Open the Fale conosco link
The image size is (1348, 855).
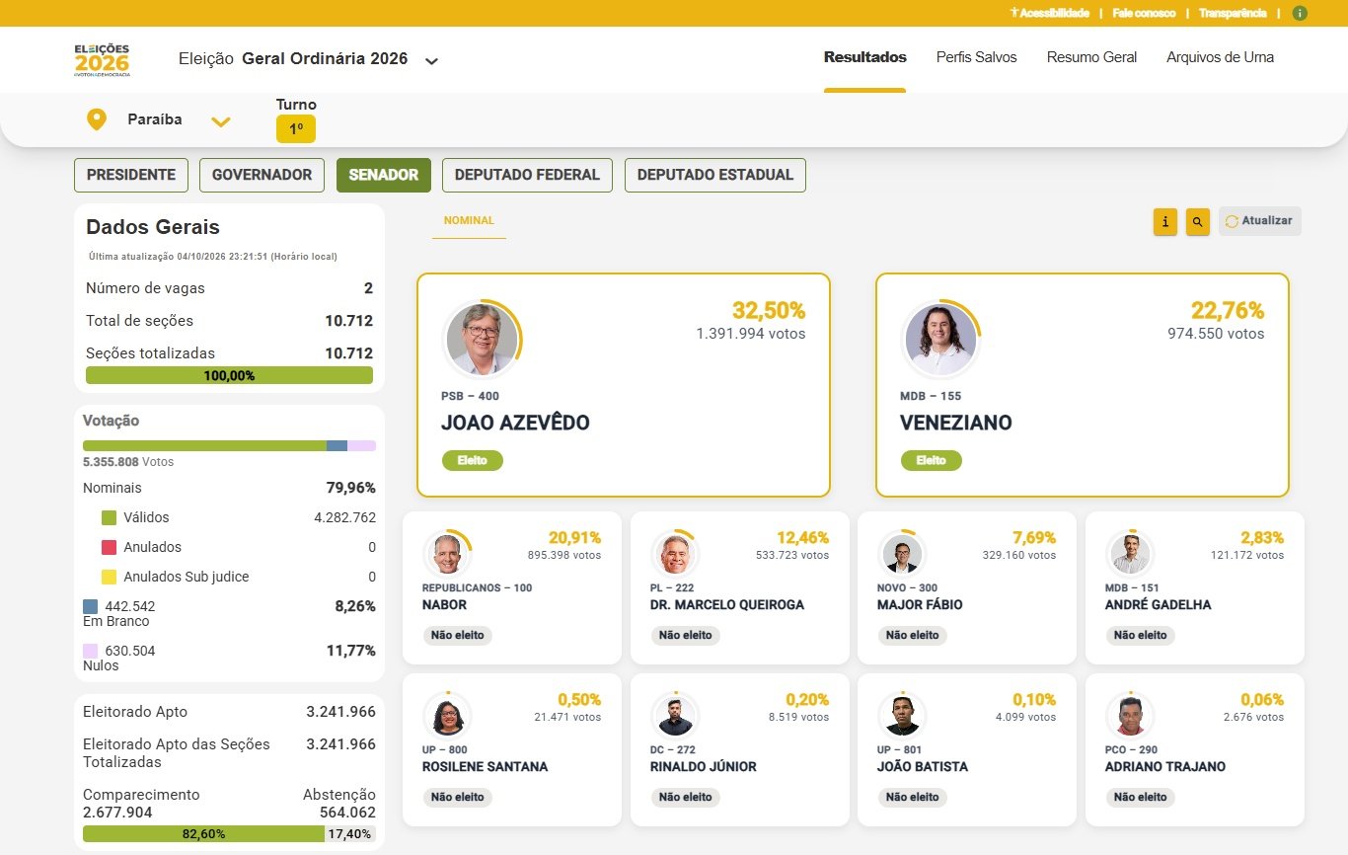tap(1144, 13)
